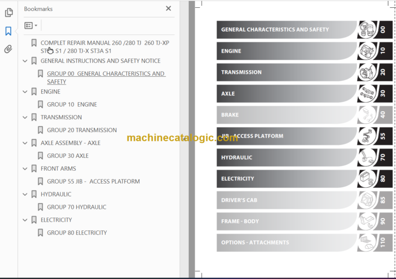Image resolution: width=396 pixels, height=279 pixels.
Task: Click gearbox icon for section 20
Action: coord(367,72)
